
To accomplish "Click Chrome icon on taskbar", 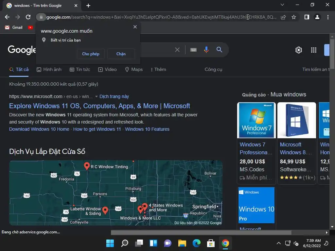I will [225, 243].
